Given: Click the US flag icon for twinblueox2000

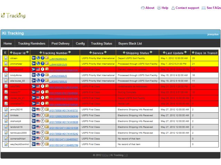Looking at the screenshot, I should click(38, 133).
